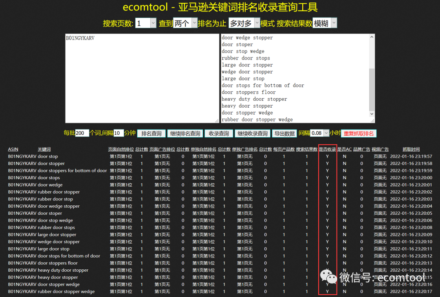Image resolution: width=440 pixels, height=297 pixels.
Task: Click the 导出数据 export button
Action: point(284,134)
